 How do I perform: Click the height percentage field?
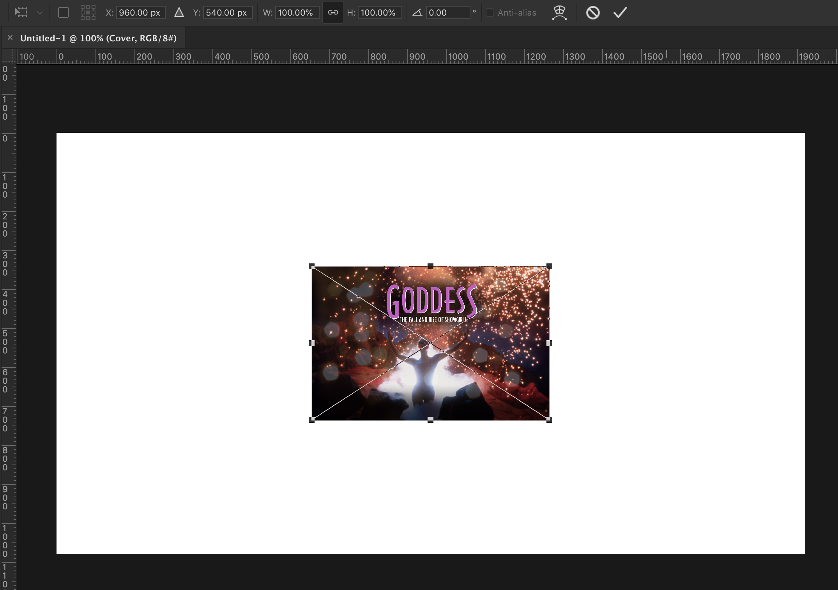click(x=379, y=12)
